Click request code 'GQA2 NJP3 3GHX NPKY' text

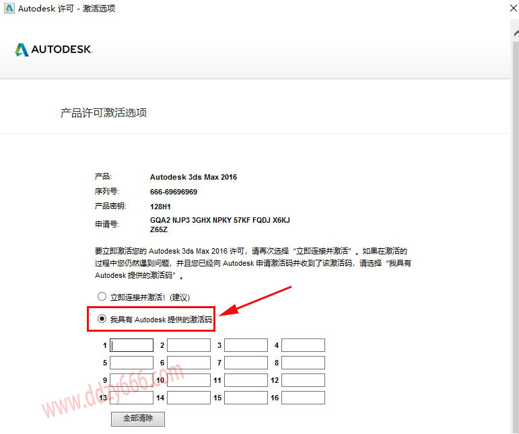click(191, 220)
